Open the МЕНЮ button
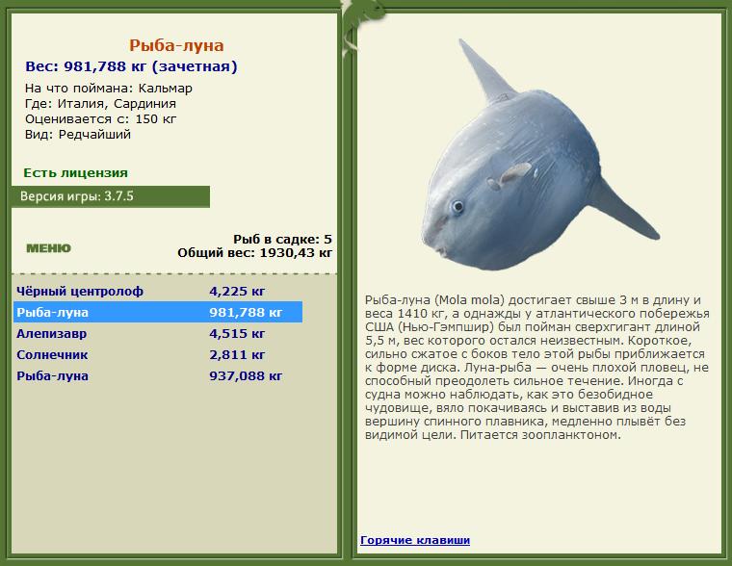The width and height of the screenshot is (732, 566). [x=48, y=247]
